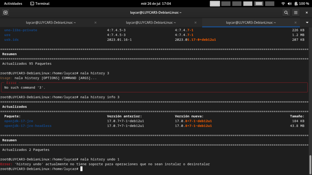Screen dimensions: 312x175
Task: Switch to the first terminal tab
Action: click(x=51, y=22)
